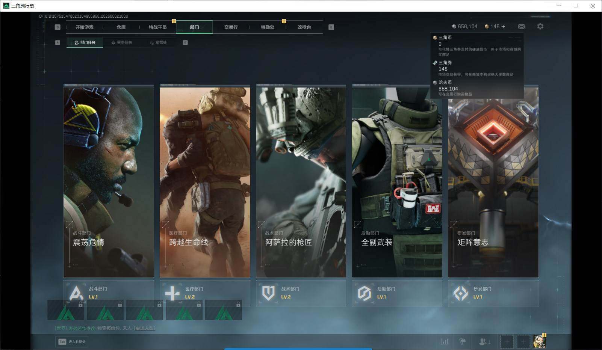Image resolution: width=602 pixels, height=350 pixels.
Task: Click the Tab 进入特勤处 button
Action: [x=72, y=342]
